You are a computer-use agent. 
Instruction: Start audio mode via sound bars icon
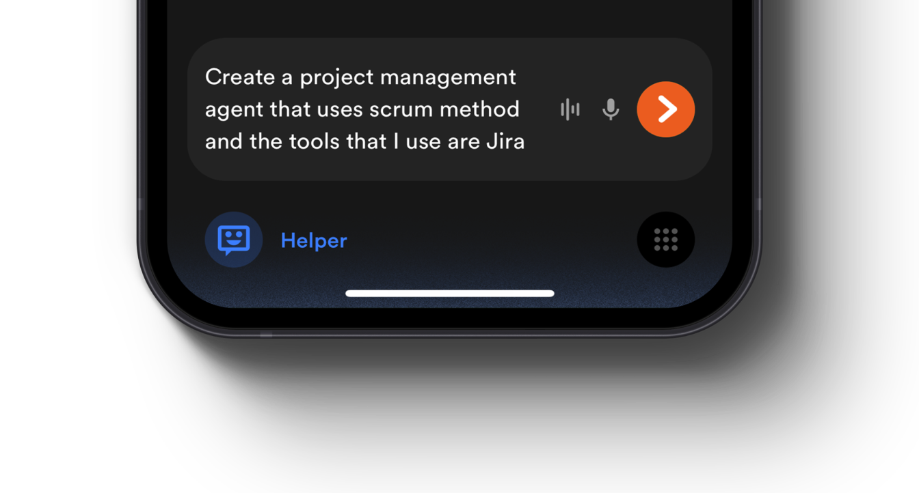pos(570,109)
